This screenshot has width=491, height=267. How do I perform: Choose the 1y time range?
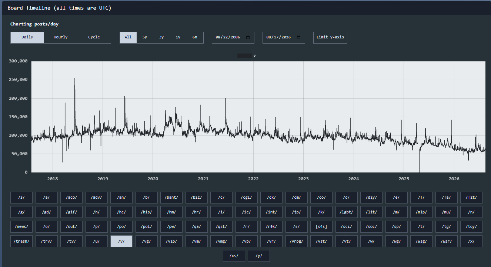click(178, 37)
